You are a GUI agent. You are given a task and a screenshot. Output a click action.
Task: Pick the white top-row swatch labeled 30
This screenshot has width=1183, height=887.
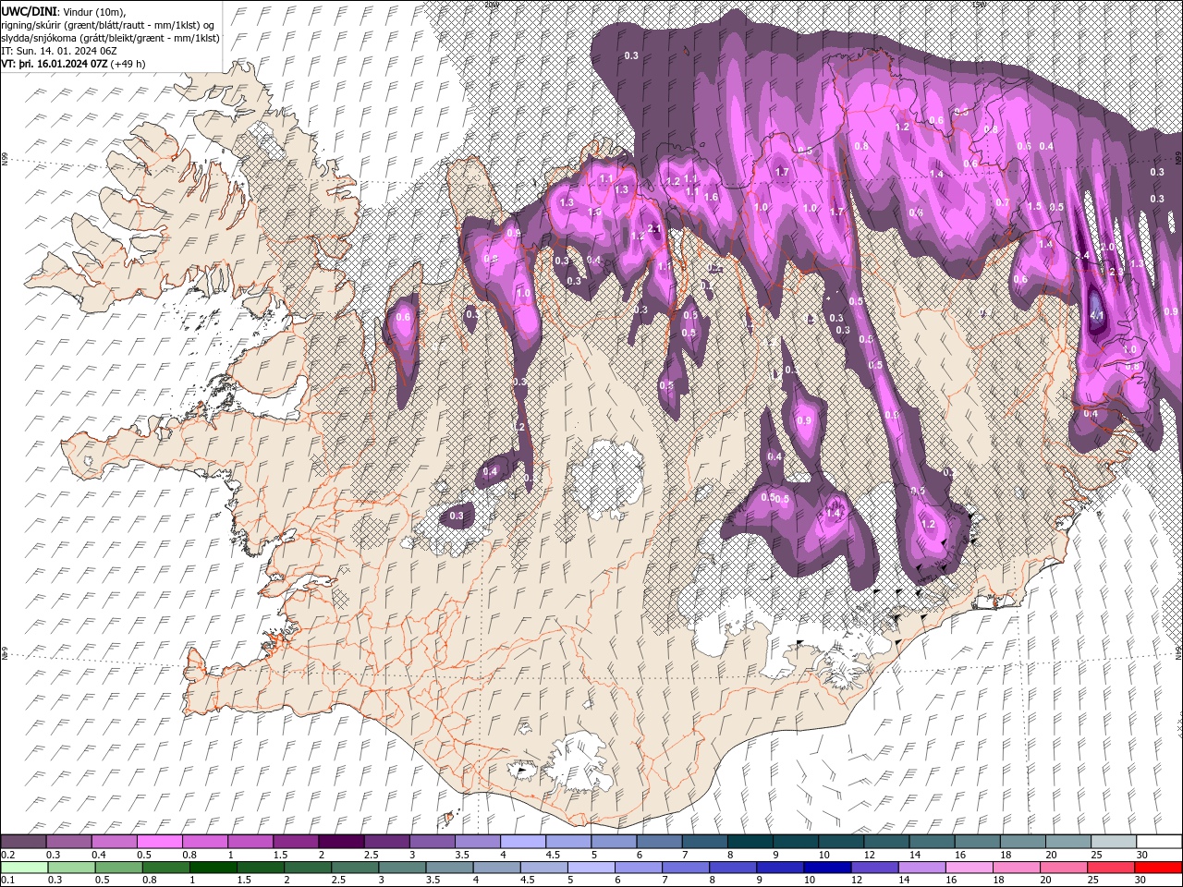point(1160,842)
